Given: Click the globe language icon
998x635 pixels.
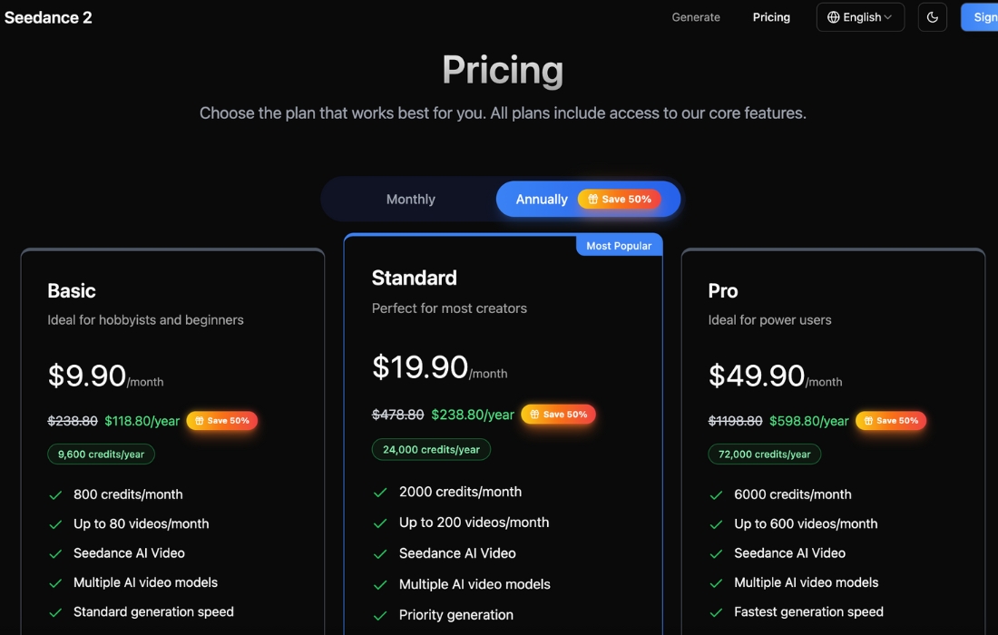Looking at the screenshot, I should (833, 17).
